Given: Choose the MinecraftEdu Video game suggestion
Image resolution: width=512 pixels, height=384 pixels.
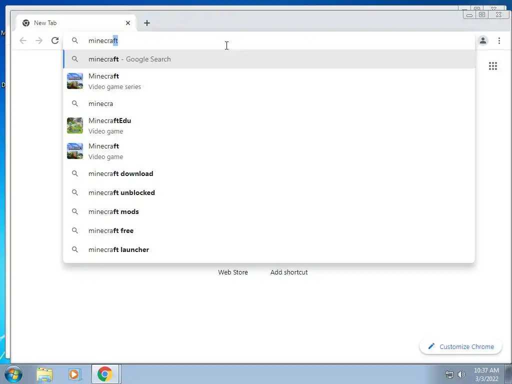Looking at the screenshot, I should point(269,125).
